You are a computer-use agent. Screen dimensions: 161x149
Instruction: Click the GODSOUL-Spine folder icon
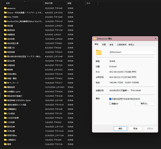tap(5, 100)
